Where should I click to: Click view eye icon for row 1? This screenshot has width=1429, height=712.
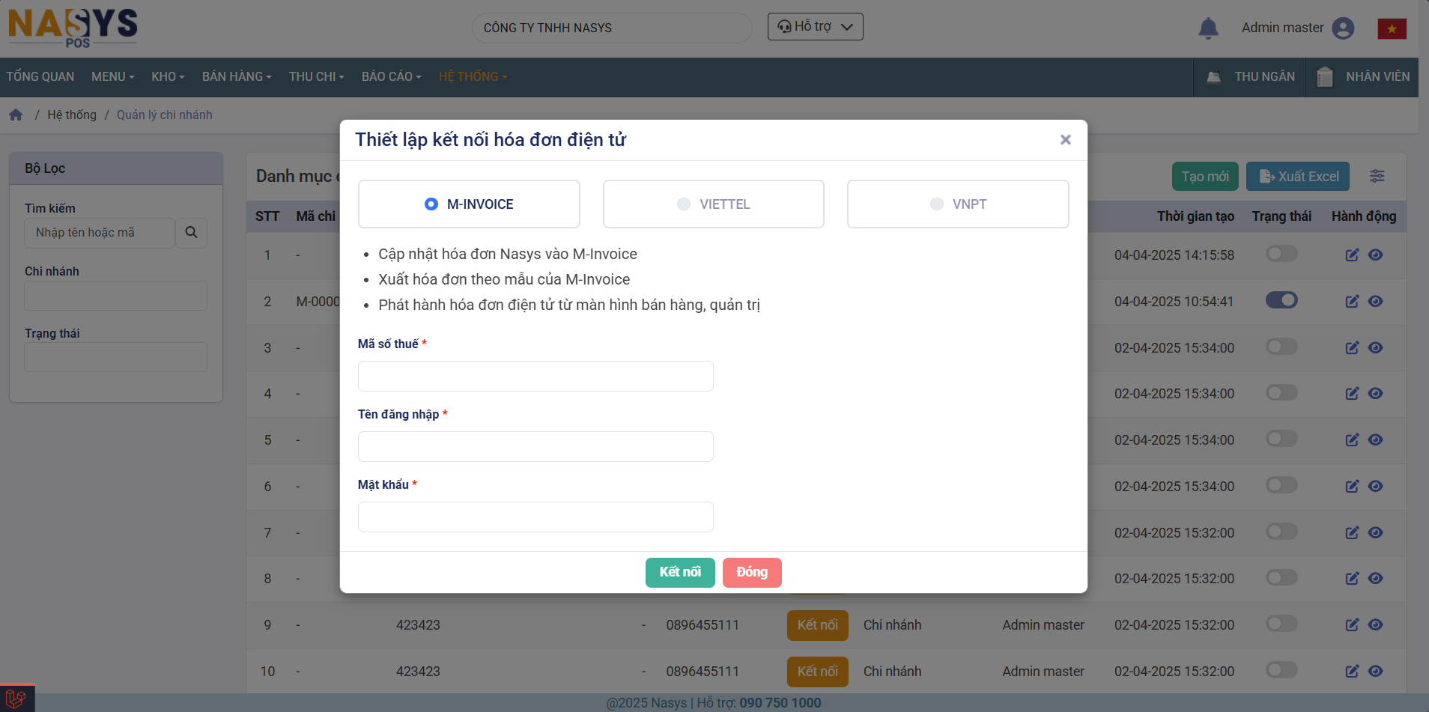[x=1376, y=255]
